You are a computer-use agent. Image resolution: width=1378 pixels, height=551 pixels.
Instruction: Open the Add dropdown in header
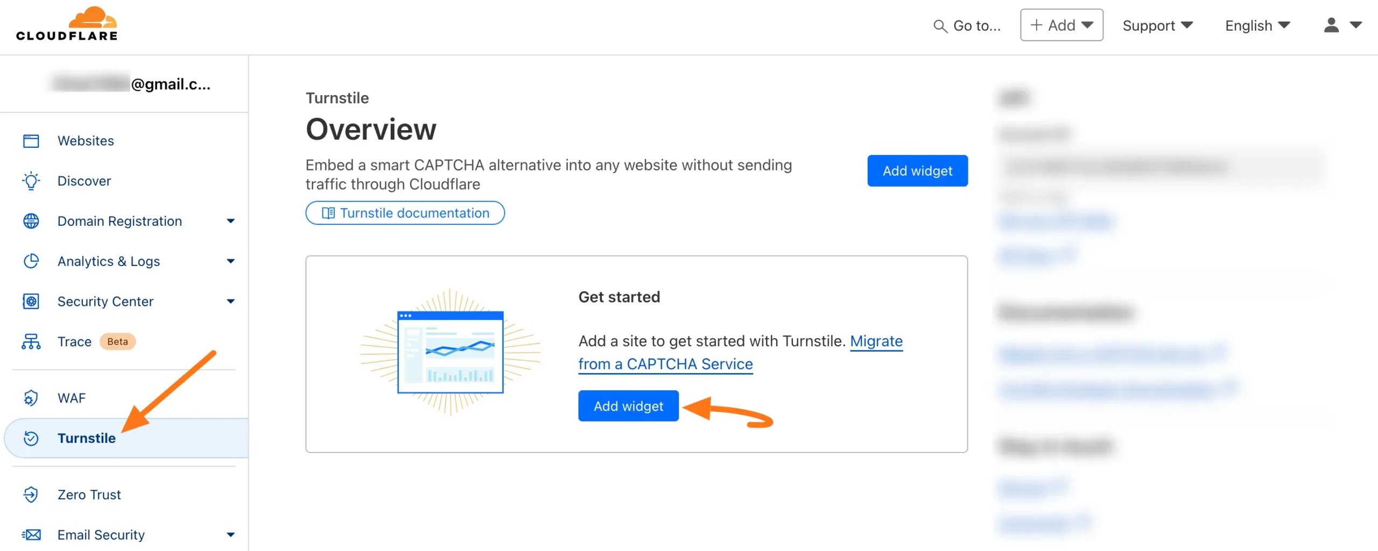tap(1061, 25)
